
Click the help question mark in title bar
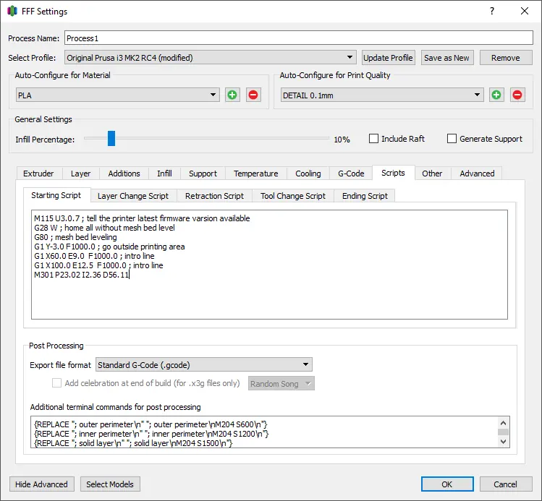click(x=492, y=11)
